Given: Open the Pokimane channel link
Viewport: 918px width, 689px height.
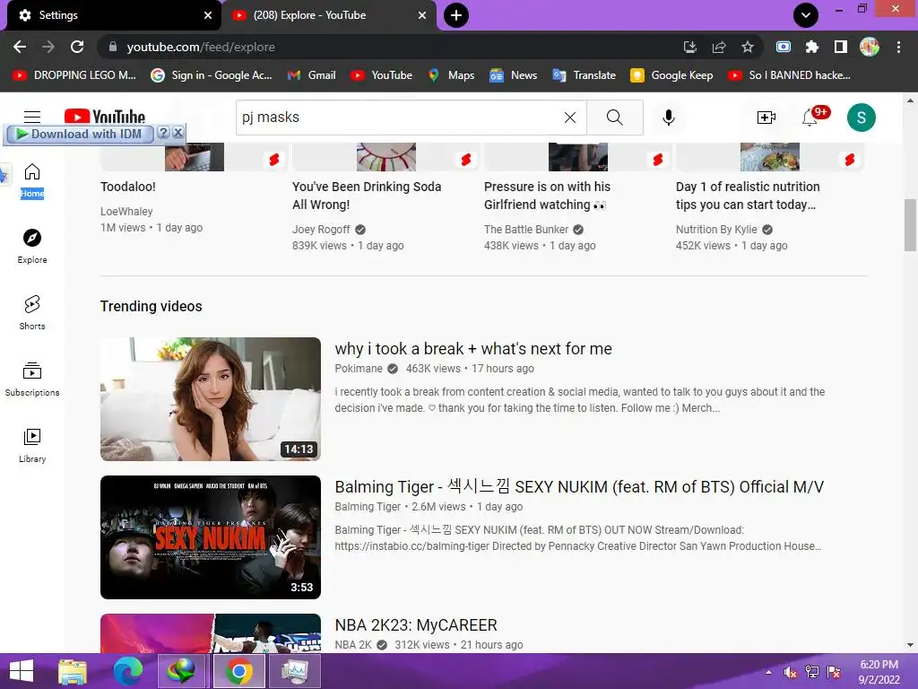Looking at the screenshot, I should pos(359,369).
